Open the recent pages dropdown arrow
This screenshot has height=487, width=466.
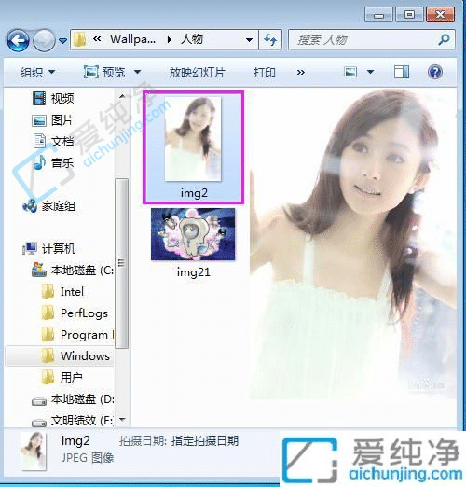[63, 40]
